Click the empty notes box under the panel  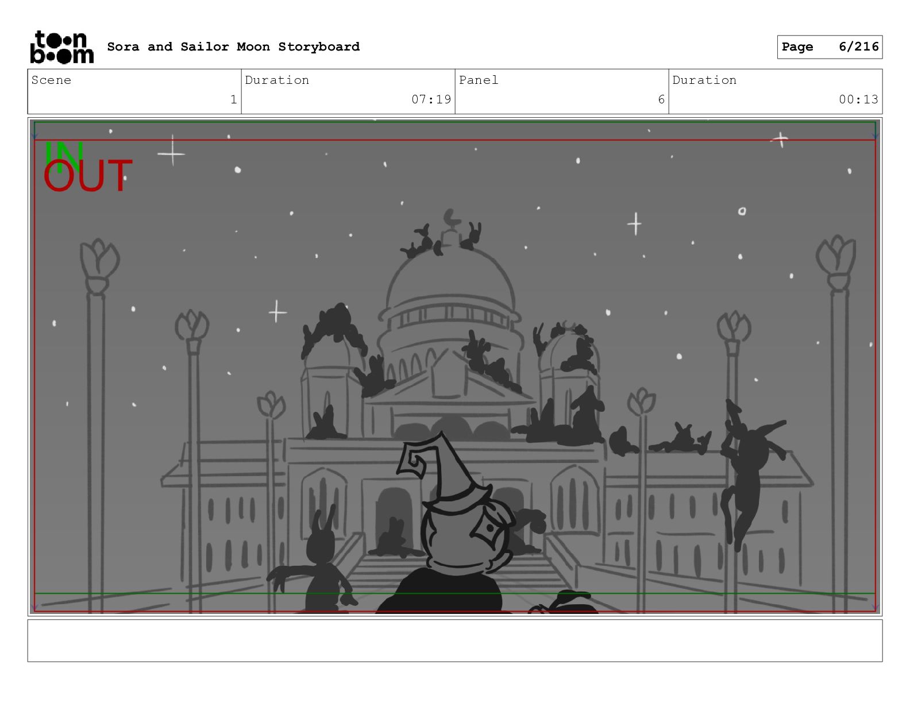[x=455, y=640]
